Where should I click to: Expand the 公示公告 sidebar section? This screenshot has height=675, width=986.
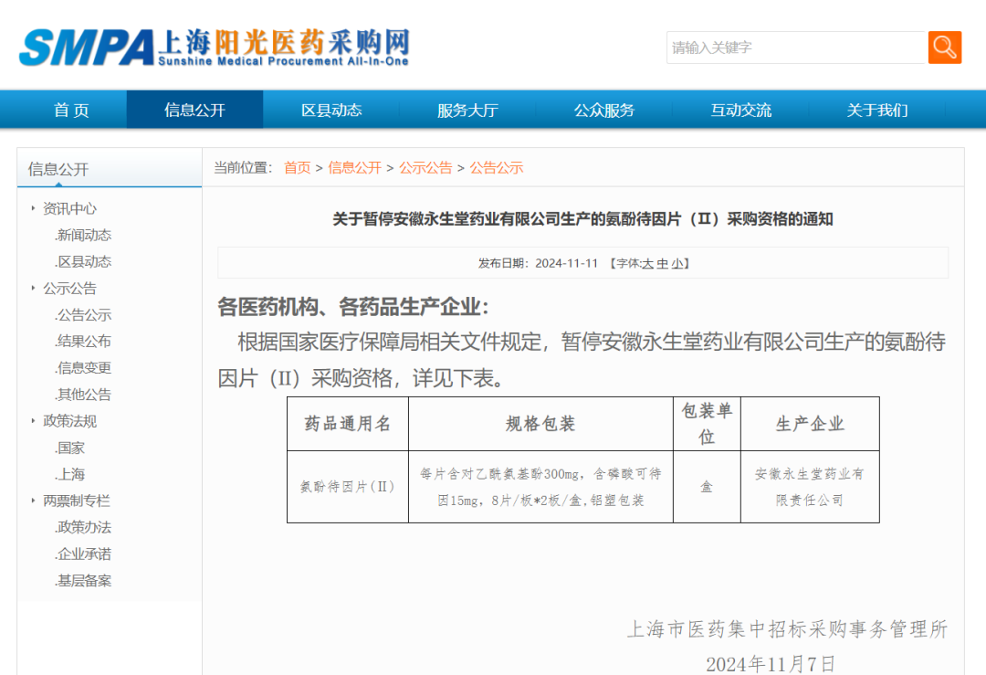[69, 289]
